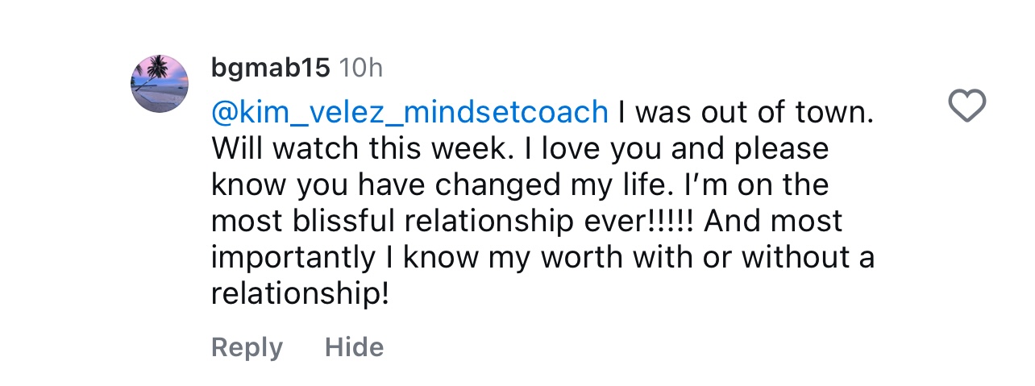Click "most blissful relationship ever!!!!!" text
Viewport: 1035px width, 386px height.
453,222
